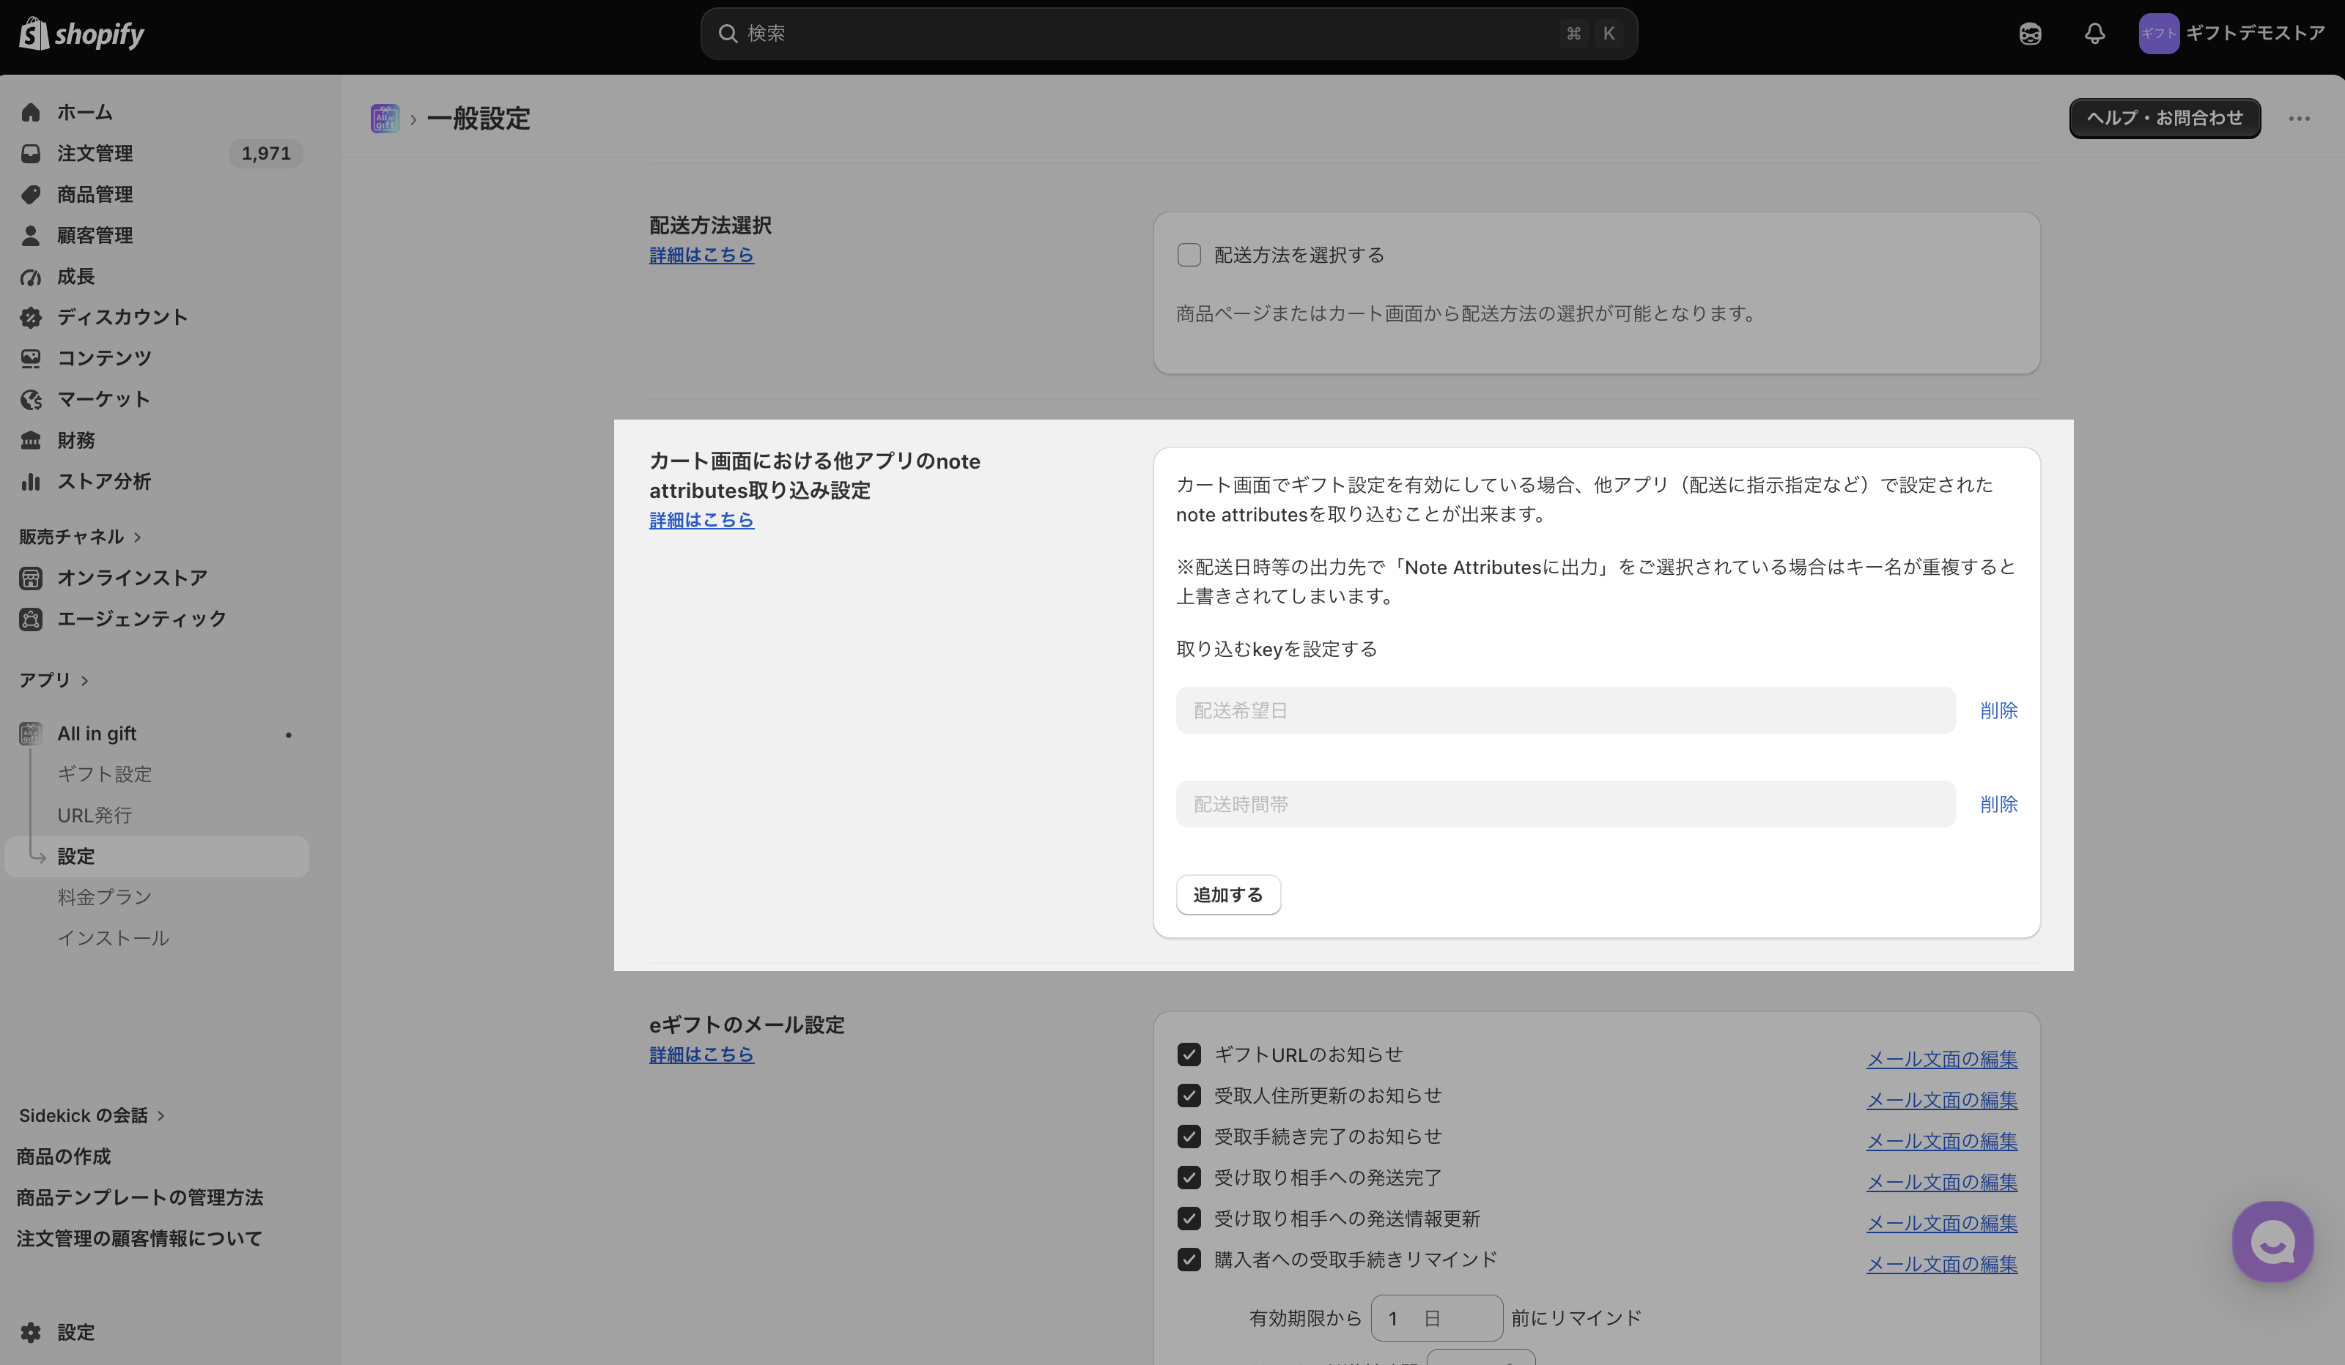Click the 一般設定 page title
The width and height of the screenshot is (2345, 1365).
[x=479, y=118]
